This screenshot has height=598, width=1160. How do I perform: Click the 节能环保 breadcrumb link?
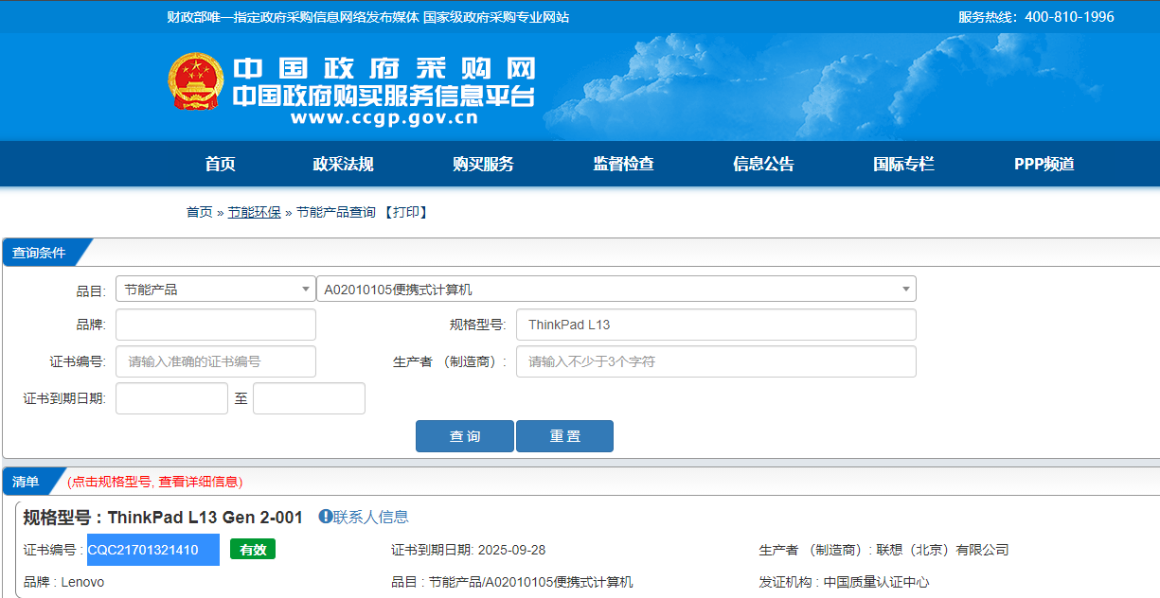pyautogui.click(x=255, y=212)
